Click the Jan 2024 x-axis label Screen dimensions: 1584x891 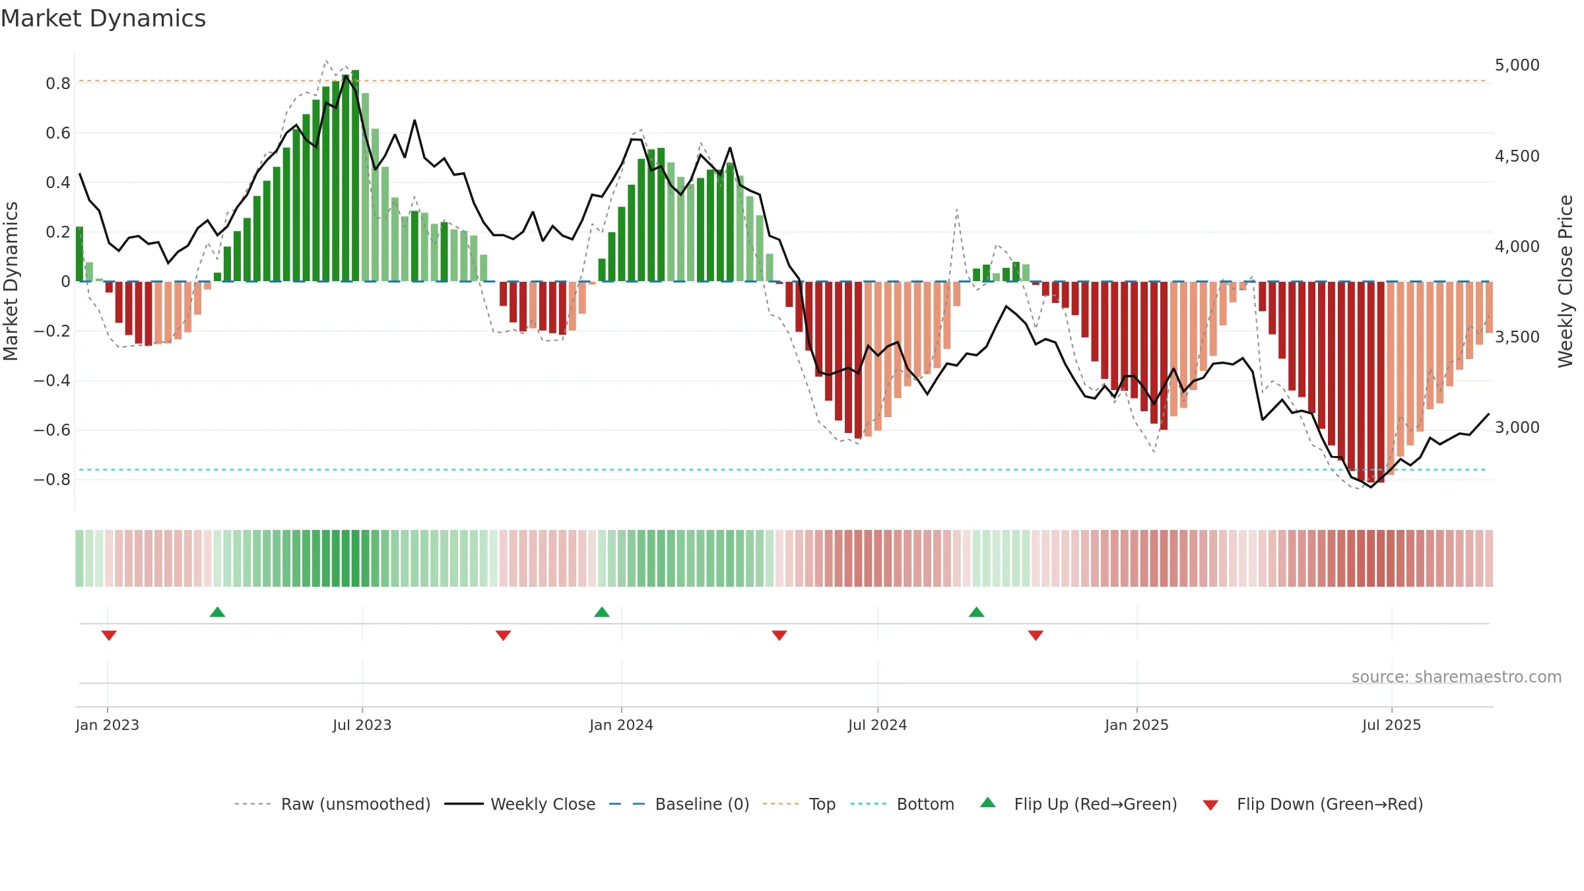click(621, 725)
